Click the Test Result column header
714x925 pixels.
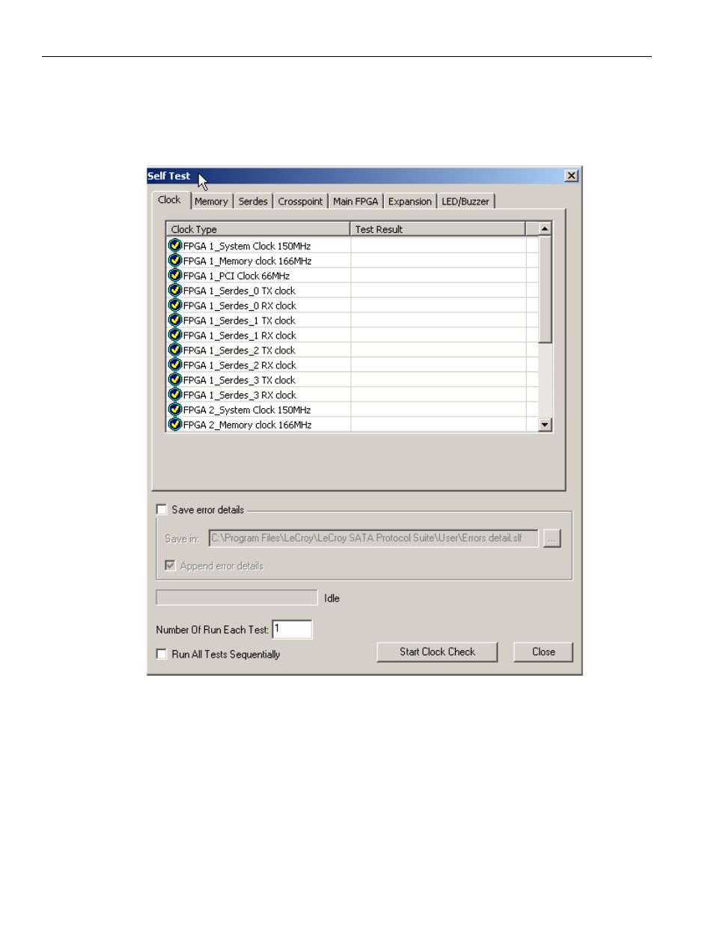click(438, 229)
